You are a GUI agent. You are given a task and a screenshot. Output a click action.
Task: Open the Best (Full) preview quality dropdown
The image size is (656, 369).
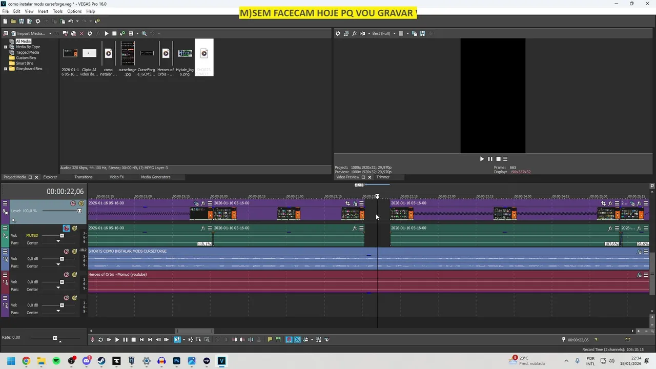pos(394,33)
